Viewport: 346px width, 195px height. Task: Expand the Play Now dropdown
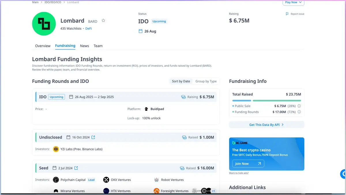(x=294, y=2)
